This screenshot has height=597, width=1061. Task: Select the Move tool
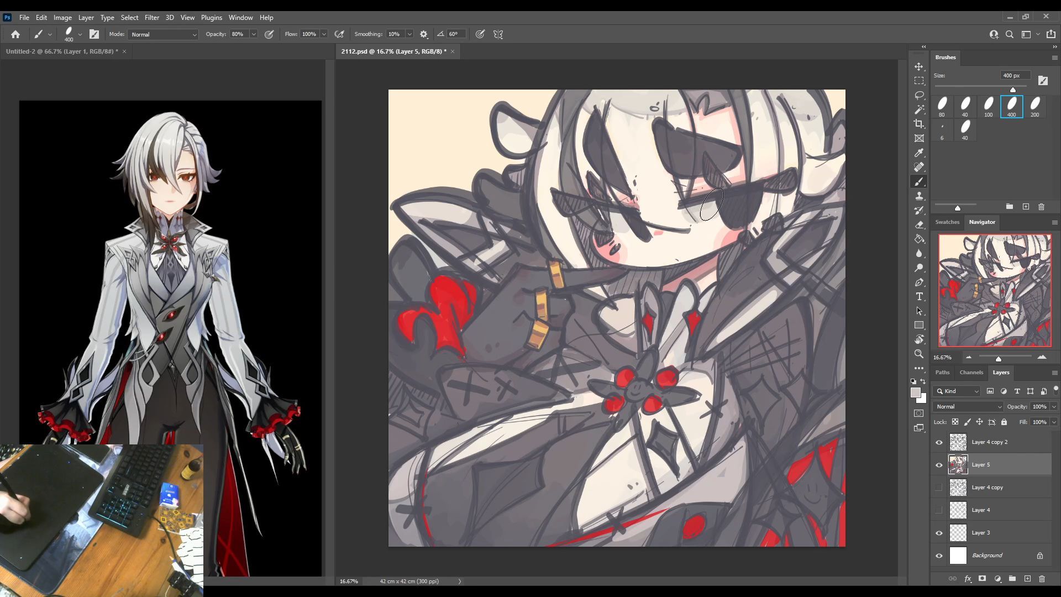[919, 66]
